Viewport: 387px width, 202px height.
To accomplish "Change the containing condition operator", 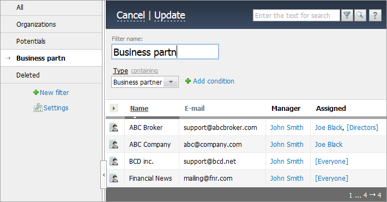I will pyautogui.click(x=144, y=71).
